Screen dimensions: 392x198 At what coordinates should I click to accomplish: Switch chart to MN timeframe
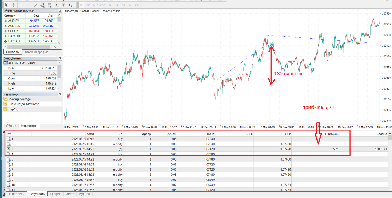(x=137, y=5)
